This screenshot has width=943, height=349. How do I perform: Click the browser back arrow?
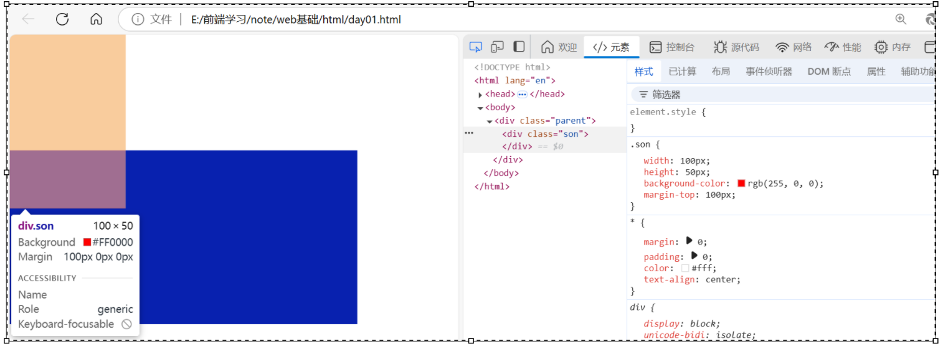28,19
